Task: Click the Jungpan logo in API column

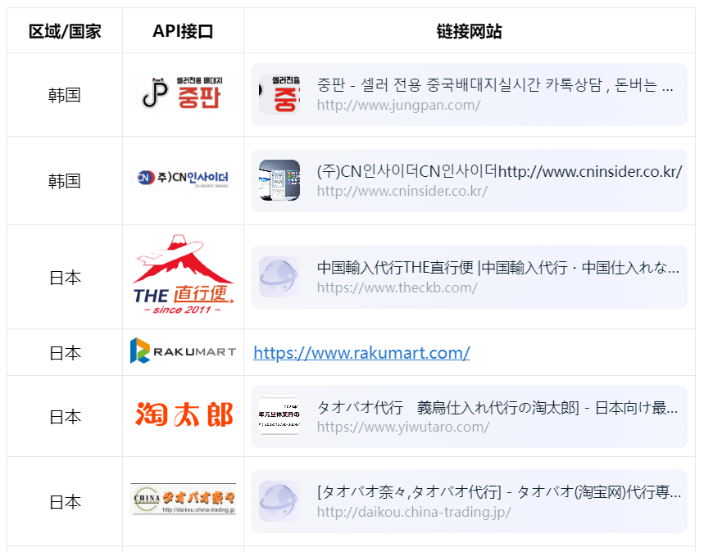Action: [x=183, y=94]
